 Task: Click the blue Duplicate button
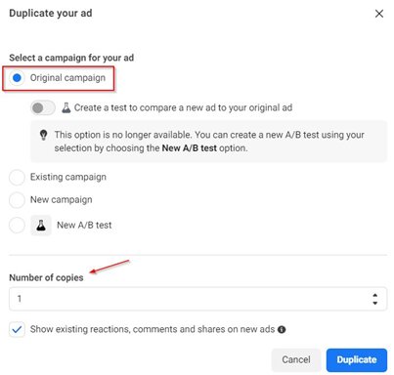(x=357, y=360)
